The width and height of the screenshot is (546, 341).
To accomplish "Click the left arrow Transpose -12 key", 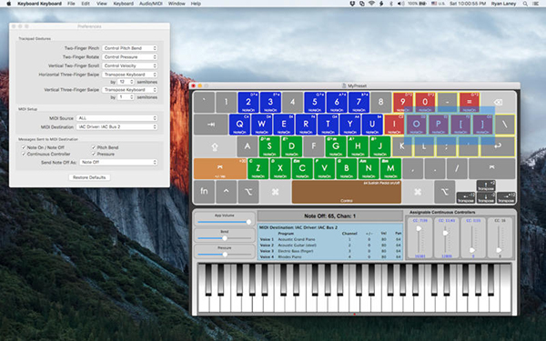I will pos(466,197).
